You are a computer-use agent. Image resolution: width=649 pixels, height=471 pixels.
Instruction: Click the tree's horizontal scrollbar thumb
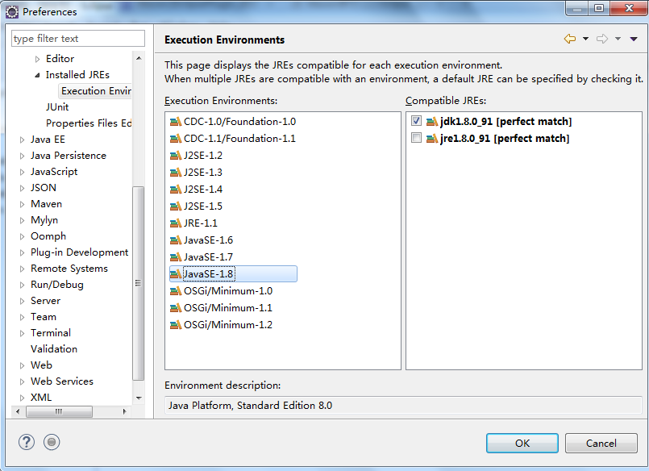click(x=59, y=411)
